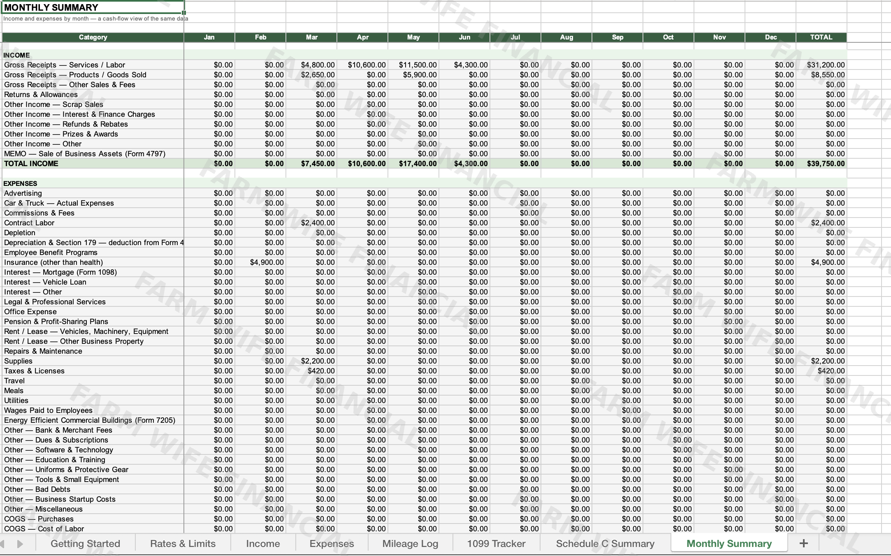The width and height of the screenshot is (891, 556).
Task: Select the $11,500.00 May services cell
Action: pos(413,65)
